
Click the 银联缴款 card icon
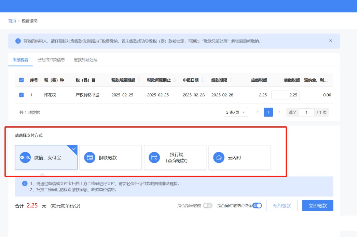[90, 158]
